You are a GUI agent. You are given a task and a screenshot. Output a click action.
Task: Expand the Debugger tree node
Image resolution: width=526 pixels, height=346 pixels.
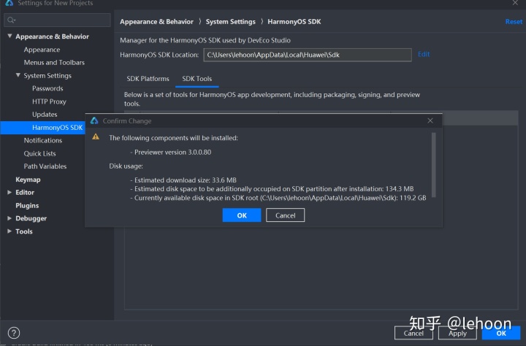tap(9, 218)
